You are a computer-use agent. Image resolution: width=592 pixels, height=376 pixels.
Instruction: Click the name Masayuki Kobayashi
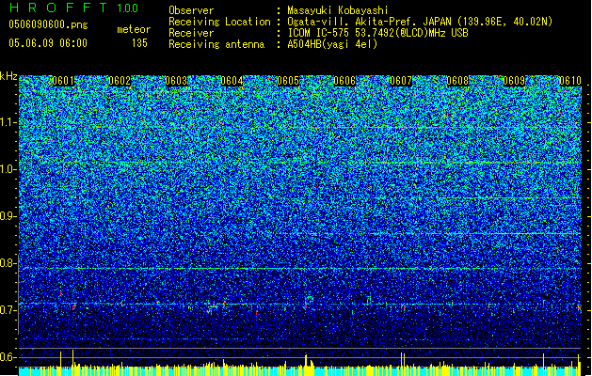[337, 10]
